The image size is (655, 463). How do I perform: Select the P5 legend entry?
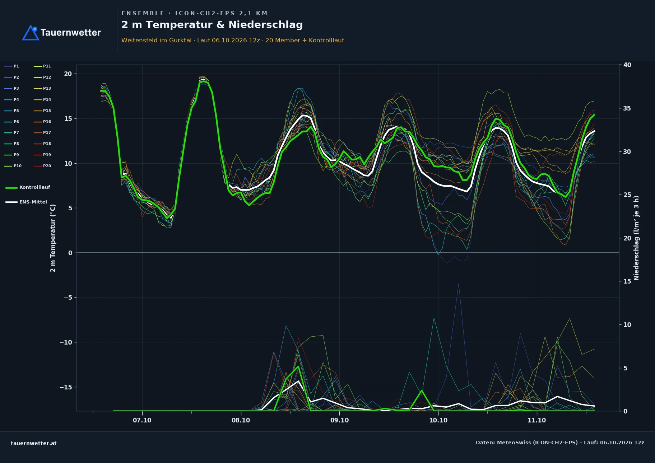[x=12, y=111]
